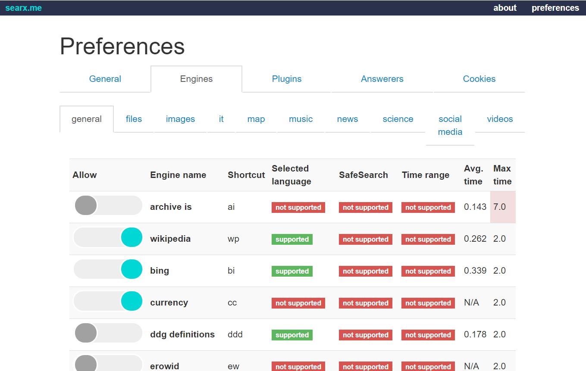
Task: Disable the currency engine toggle
Action: 108,301
